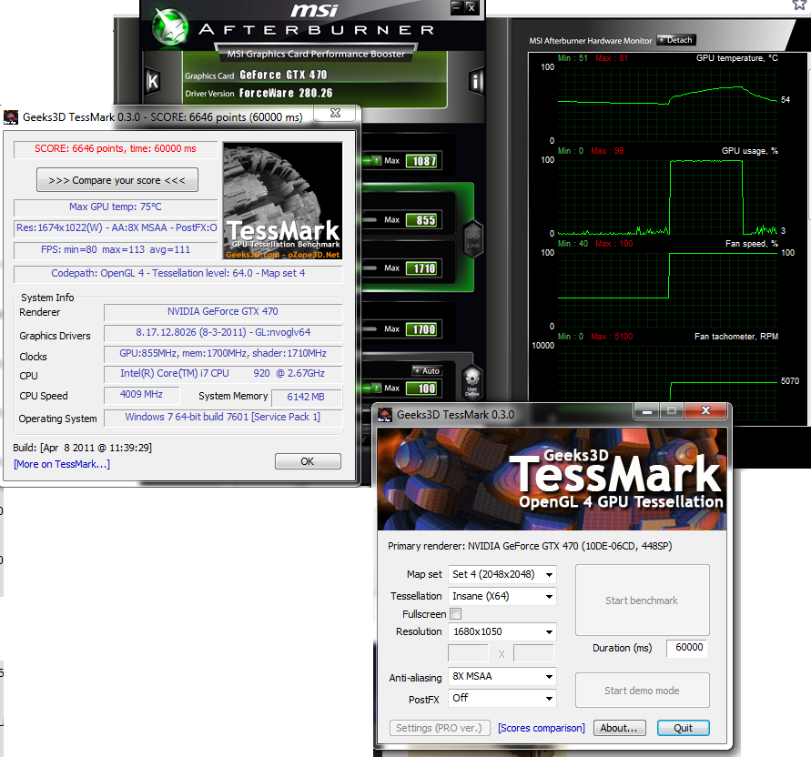Screen dimensions: 811x757
Task: Click the GPU usage graph
Action: coord(667,197)
